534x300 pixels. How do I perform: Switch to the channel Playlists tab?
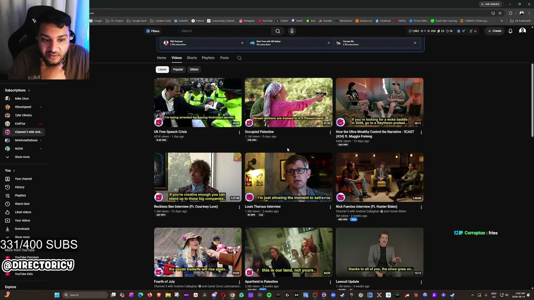[208, 58]
